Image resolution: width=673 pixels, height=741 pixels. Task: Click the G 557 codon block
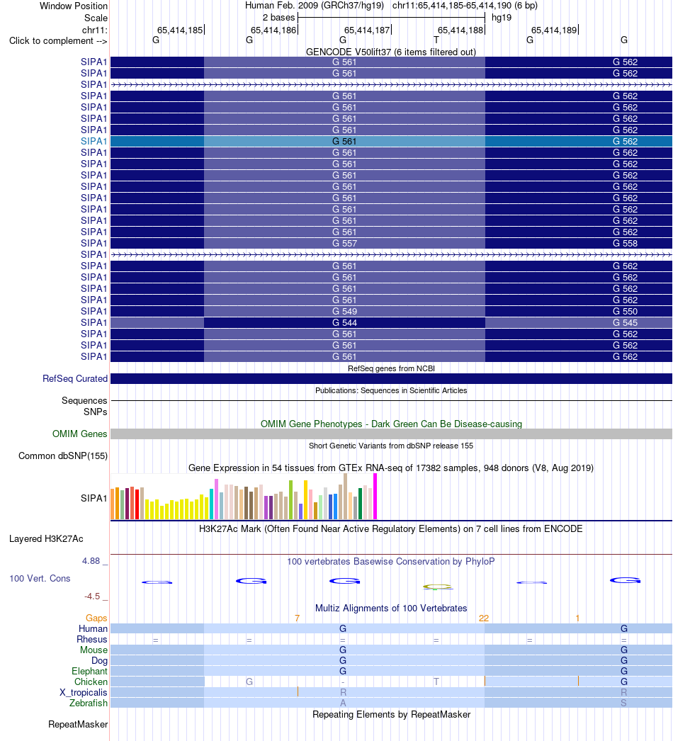click(x=344, y=244)
